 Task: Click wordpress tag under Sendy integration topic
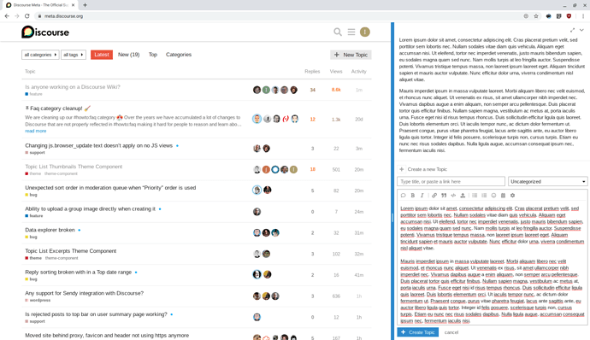(x=40, y=300)
